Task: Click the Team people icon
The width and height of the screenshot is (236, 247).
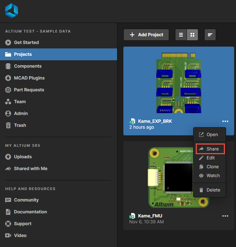Action: pos(8,102)
